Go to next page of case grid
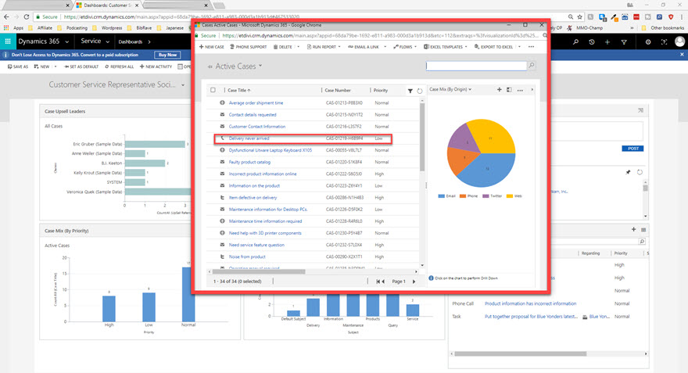The width and height of the screenshot is (688, 373). [x=414, y=282]
